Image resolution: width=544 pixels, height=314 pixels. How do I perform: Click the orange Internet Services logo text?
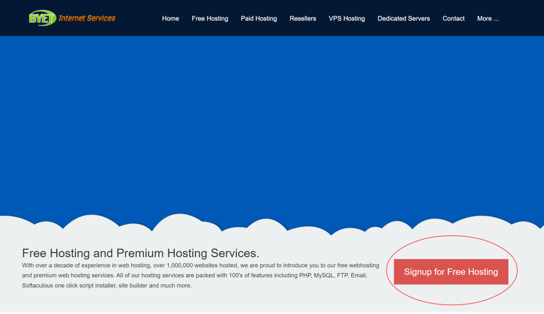point(87,18)
